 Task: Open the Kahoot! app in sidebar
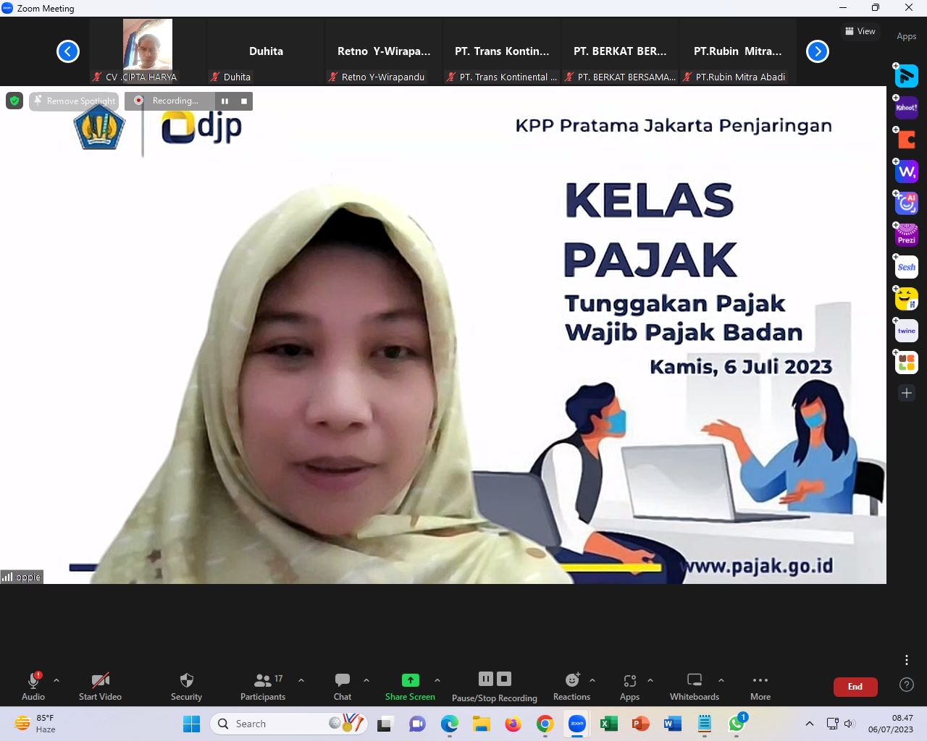pos(907,108)
